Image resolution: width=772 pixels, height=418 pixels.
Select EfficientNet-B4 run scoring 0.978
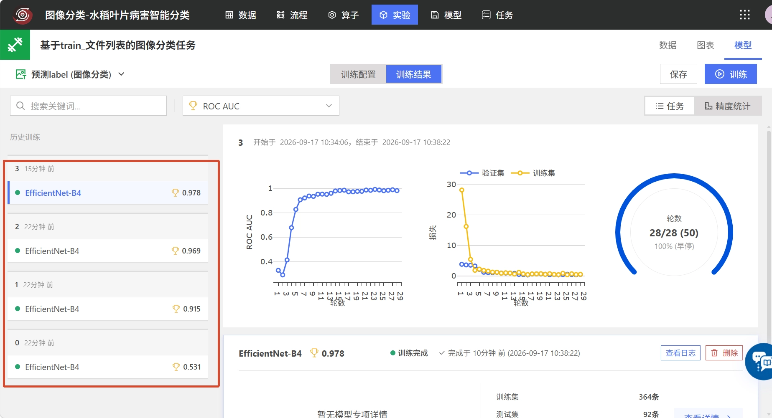[108, 193]
